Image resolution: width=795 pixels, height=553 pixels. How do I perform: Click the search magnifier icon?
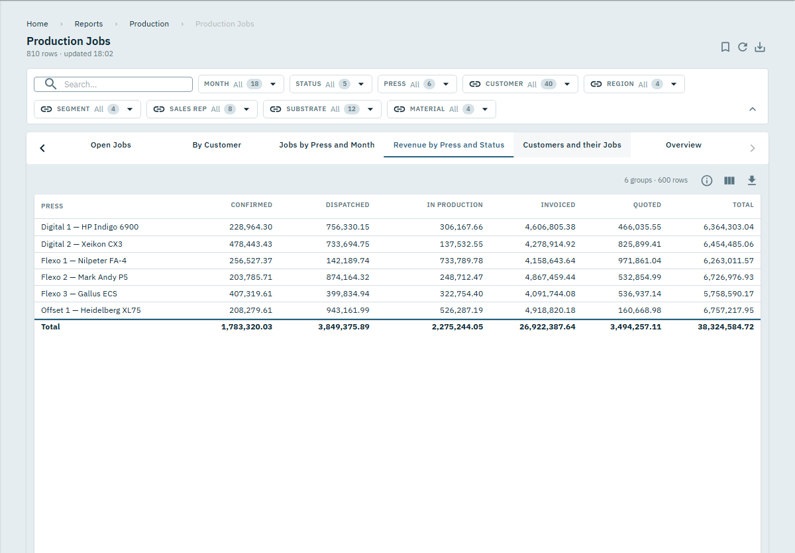(x=50, y=84)
